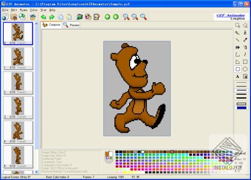251x180 pixels.
Task: Select the polygon triangle tool
Action: click(x=238, y=62)
